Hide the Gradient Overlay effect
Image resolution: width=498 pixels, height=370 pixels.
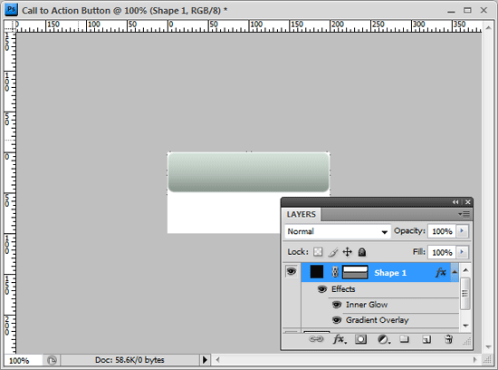(x=337, y=320)
